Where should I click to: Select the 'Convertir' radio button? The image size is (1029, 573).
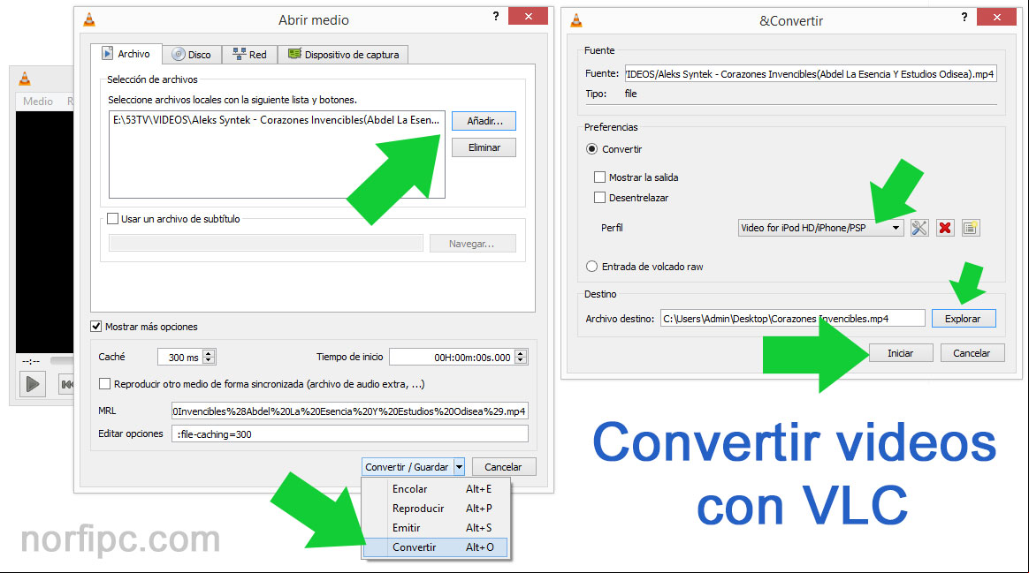pos(592,149)
